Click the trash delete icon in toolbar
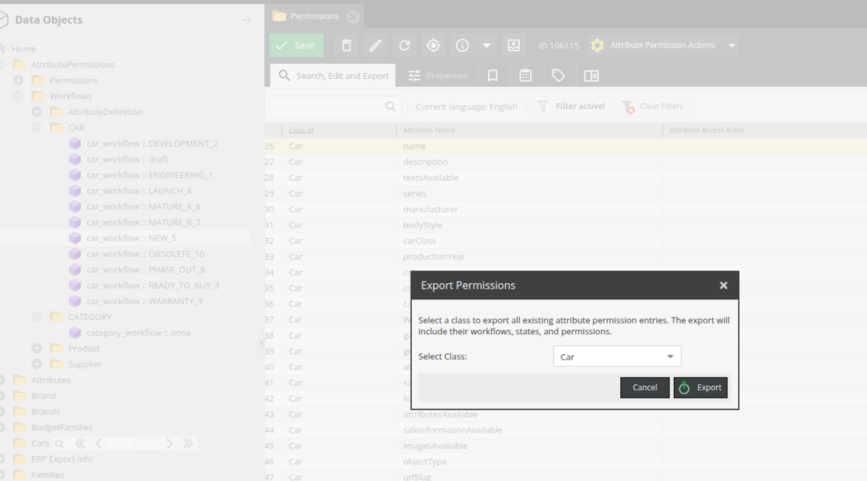This screenshot has height=481, width=867. 346,45
